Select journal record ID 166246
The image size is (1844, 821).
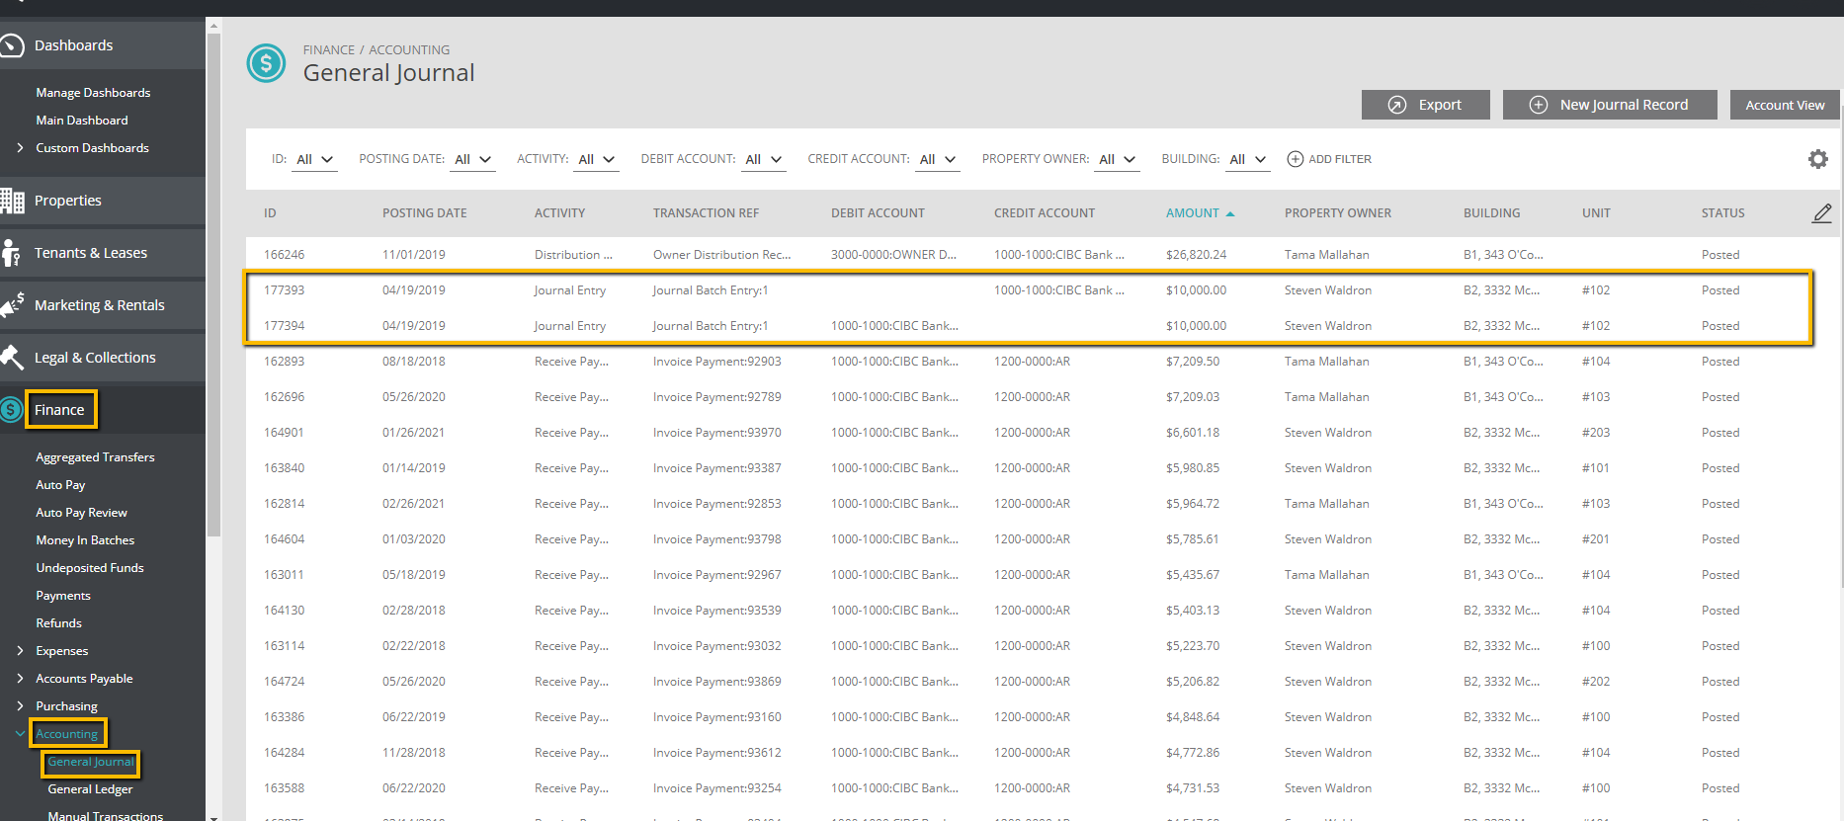(284, 255)
